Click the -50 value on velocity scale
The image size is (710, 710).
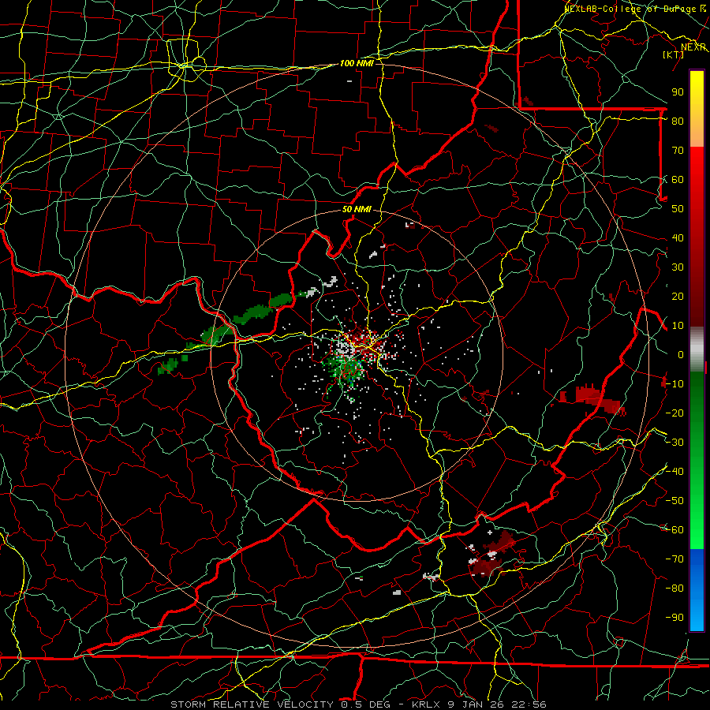click(674, 501)
